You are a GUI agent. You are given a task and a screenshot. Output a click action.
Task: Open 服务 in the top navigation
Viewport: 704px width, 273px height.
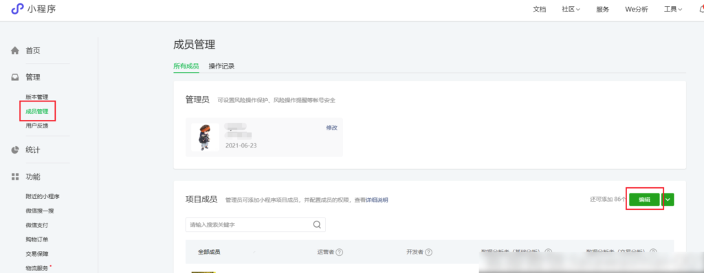pyautogui.click(x=602, y=10)
